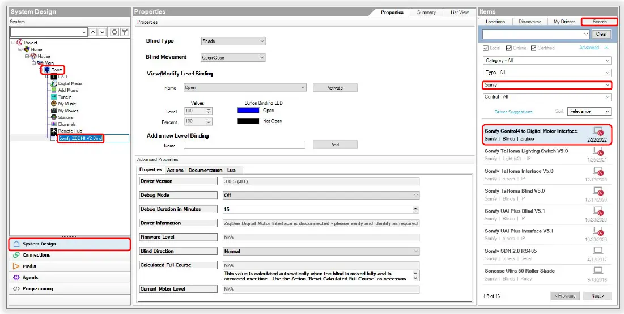Click the refresh icon in the System toolbar
The image size is (624, 314).
114,32
